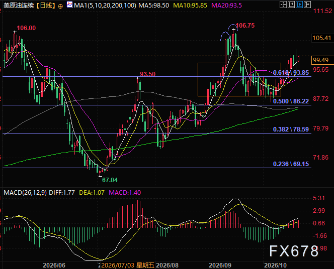Click the pop-out arrow panel icon
This screenshot has height=269, width=334.
(307, 5)
